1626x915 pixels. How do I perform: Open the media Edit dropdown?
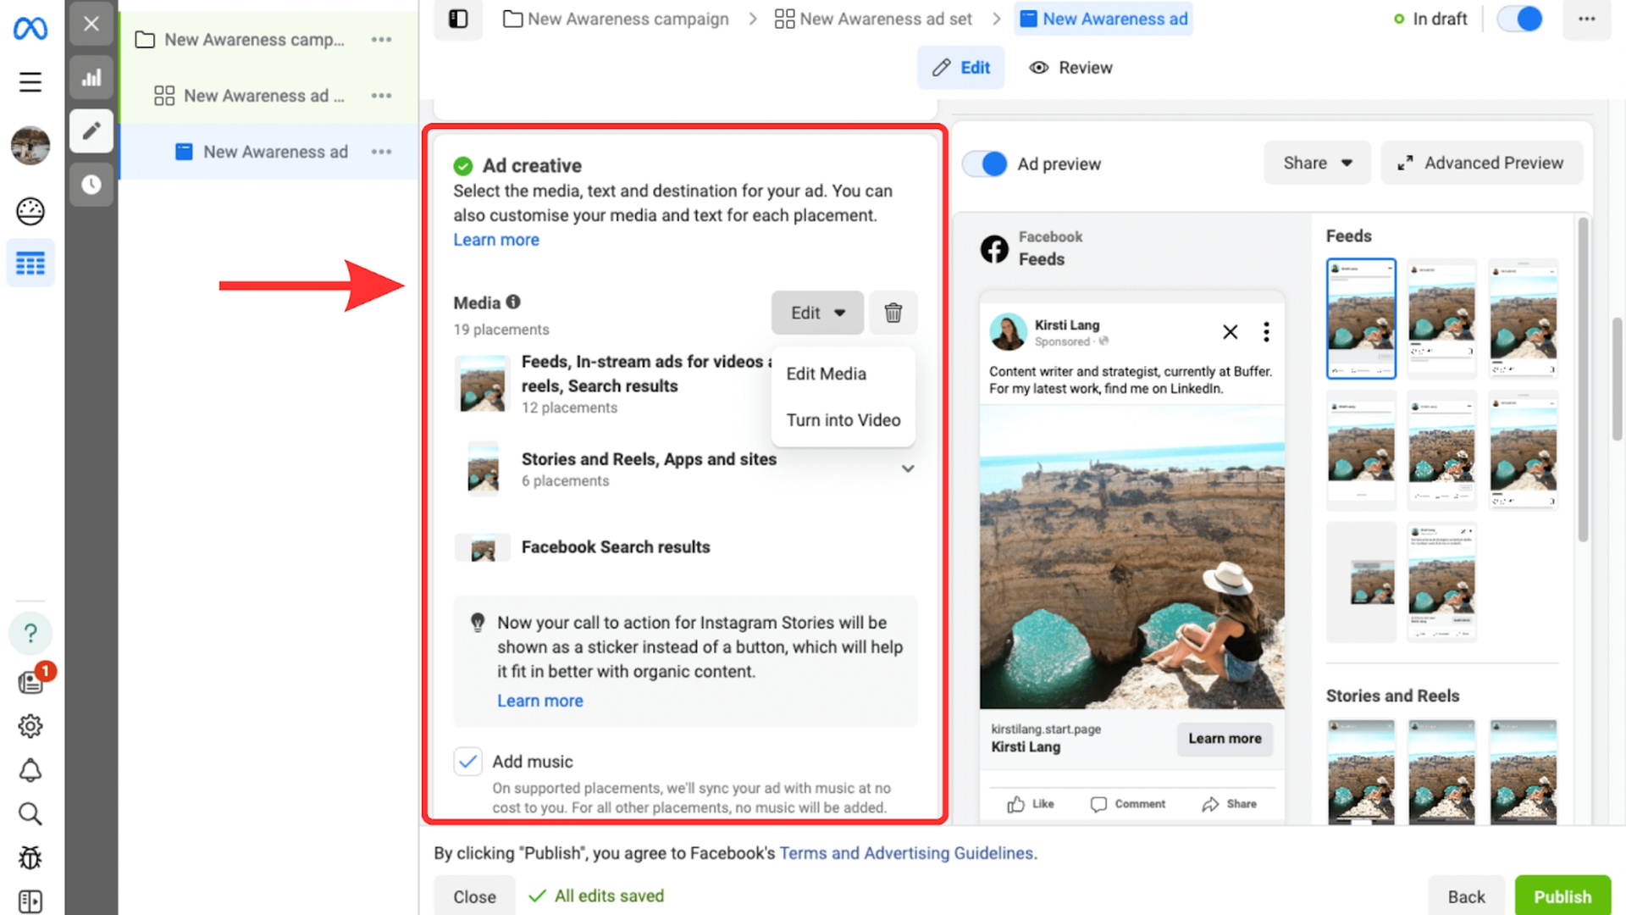pyautogui.click(x=817, y=313)
